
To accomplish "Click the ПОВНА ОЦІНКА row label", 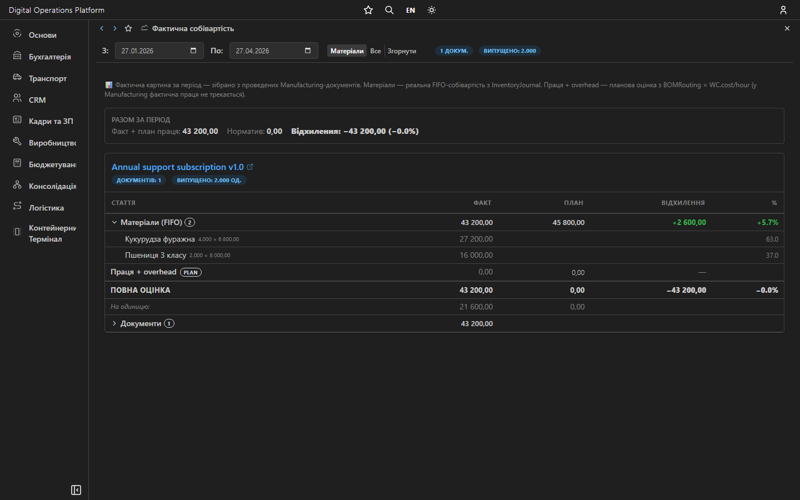I will point(141,290).
